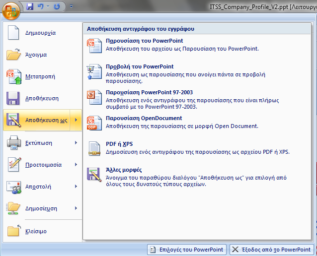
Task: Click the X icon on Έξοδος από το PowerPoint
Action: (235, 250)
